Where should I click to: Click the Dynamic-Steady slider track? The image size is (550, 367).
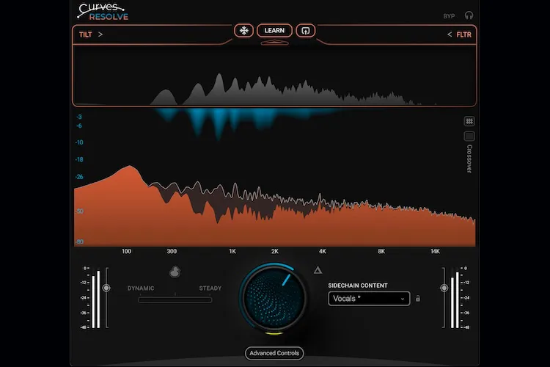click(175, 299)
